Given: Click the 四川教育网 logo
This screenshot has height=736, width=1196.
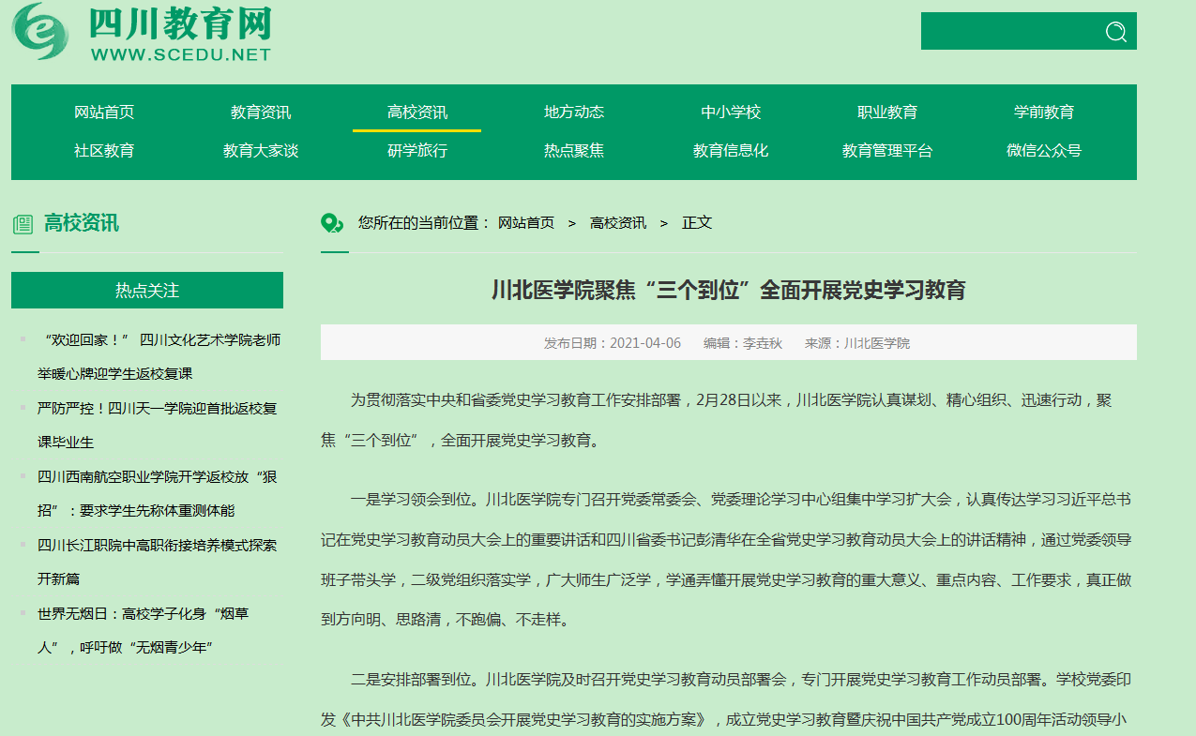Looking at the screenshot, I should click(x=143, y=33).
